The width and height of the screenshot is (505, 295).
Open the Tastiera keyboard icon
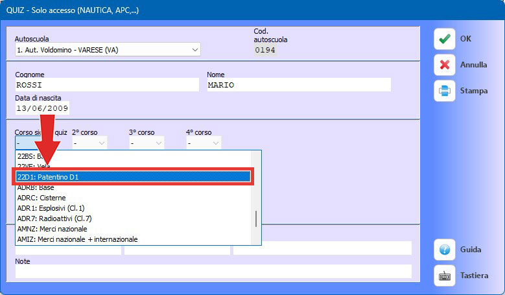tap(445, 276)
